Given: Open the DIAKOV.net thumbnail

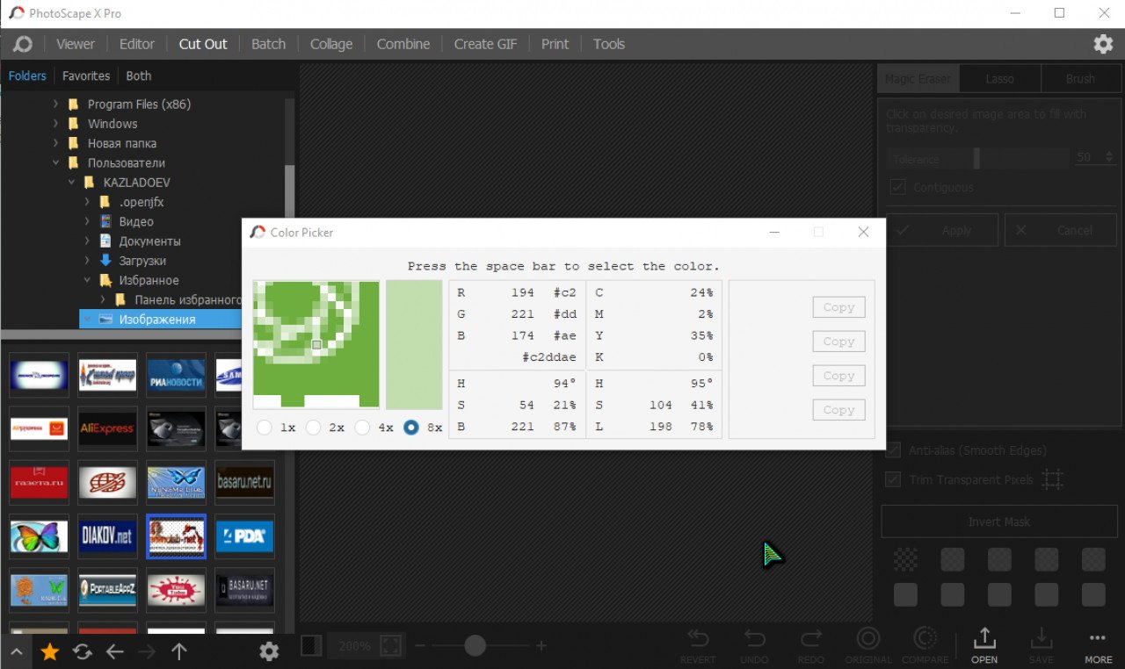Looking at the screenshot, I should tap(107, 536).
